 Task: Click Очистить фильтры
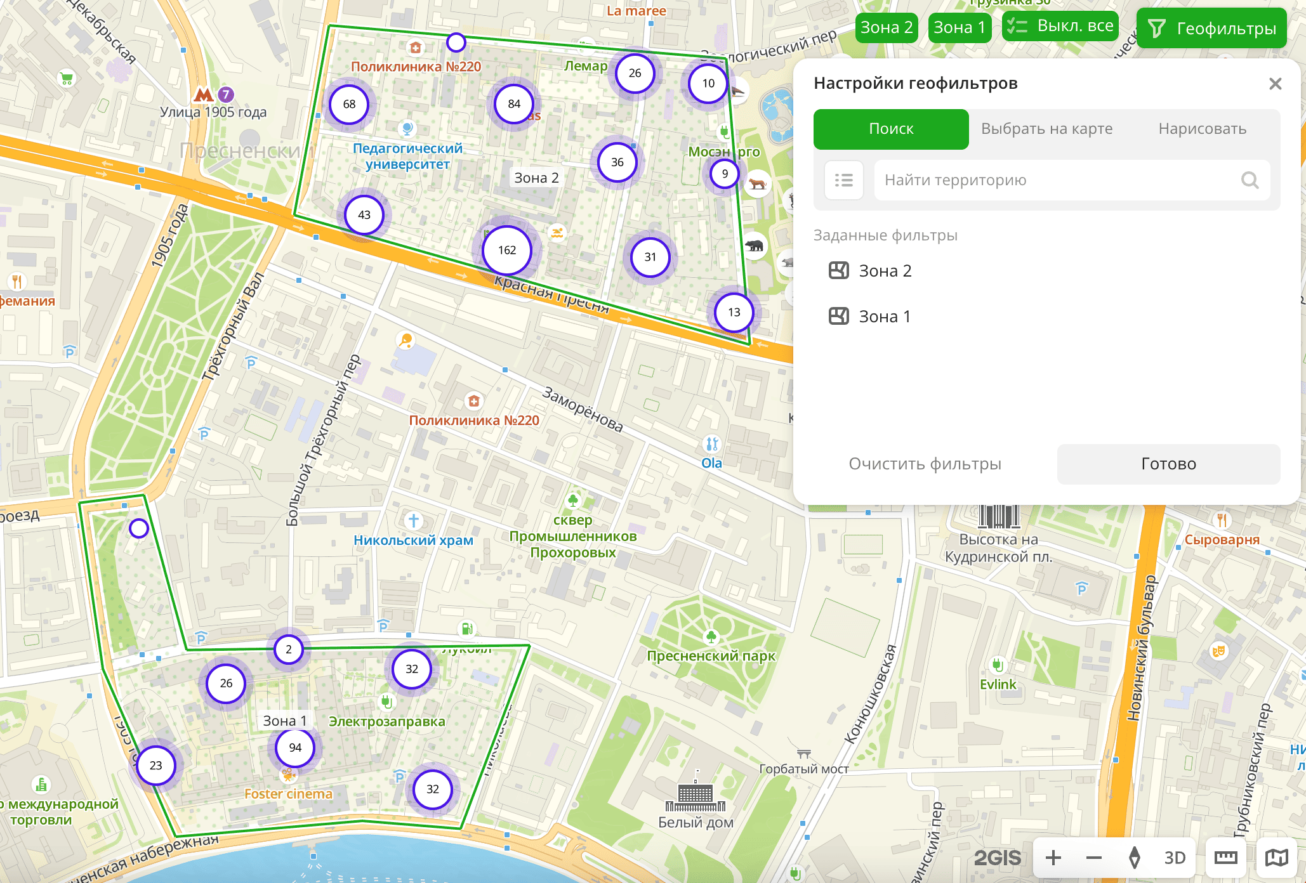point(925,464)
